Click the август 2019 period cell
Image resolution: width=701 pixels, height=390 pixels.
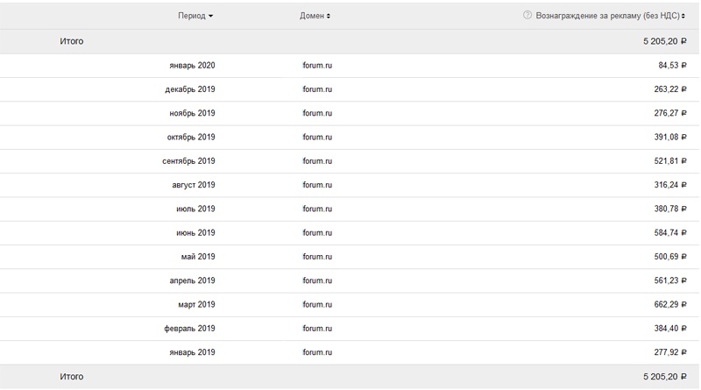(x=194, y=185)
